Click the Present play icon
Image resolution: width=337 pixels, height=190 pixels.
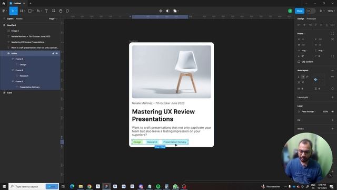pos(321,11)
